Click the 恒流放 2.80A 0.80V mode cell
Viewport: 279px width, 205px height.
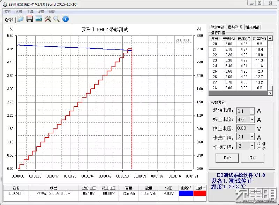coord(54,194)
